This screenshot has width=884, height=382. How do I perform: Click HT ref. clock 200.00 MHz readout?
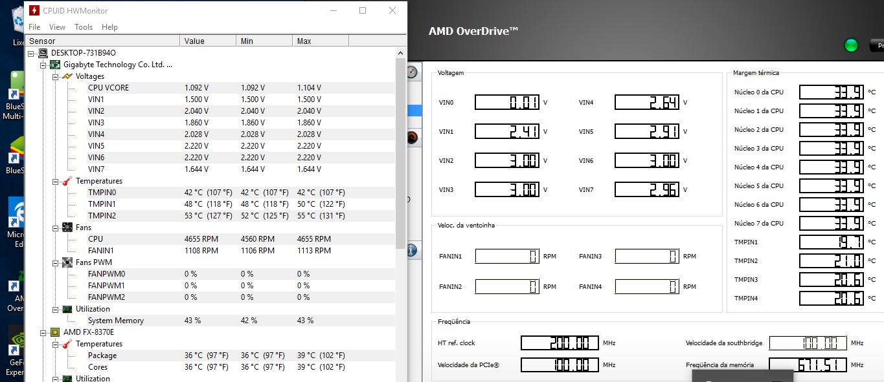[560, 343]
